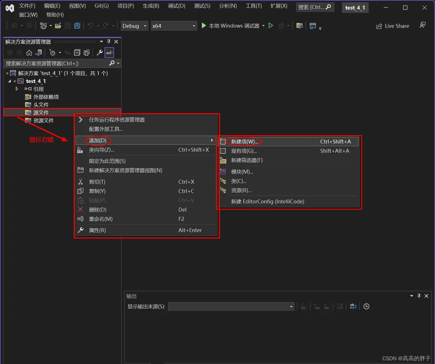The height and width of the screenshot is (364, 435).
Task: Start without debugging using outlined play icon
Action: pos(271,26)
